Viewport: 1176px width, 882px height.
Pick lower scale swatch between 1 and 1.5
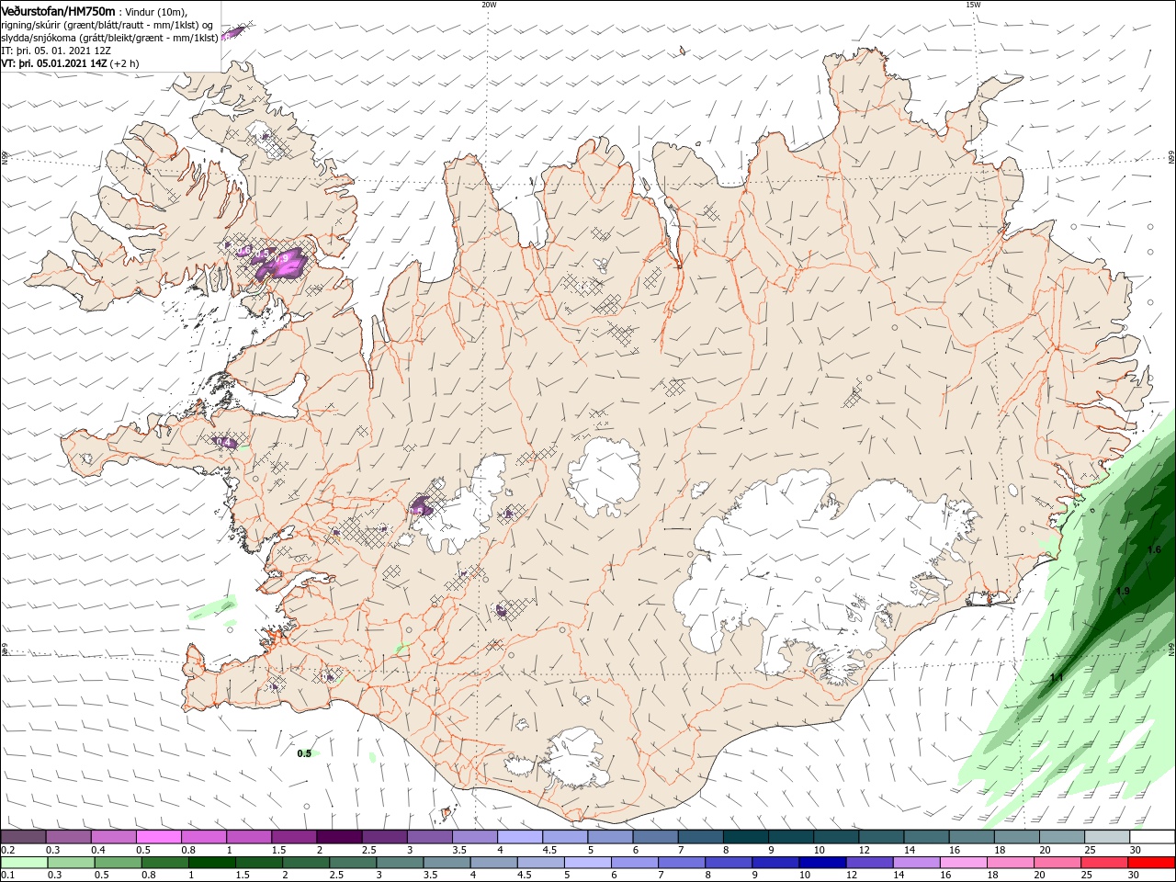coord(211,863)
